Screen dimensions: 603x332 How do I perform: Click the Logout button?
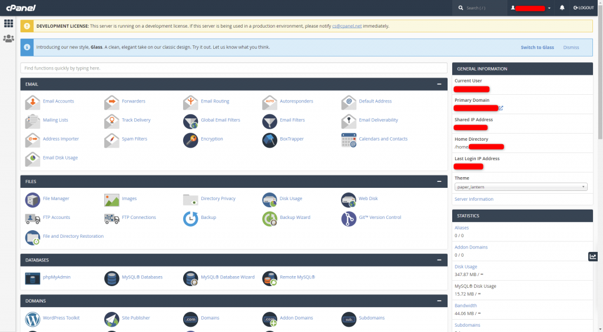(x=584, y=8)
